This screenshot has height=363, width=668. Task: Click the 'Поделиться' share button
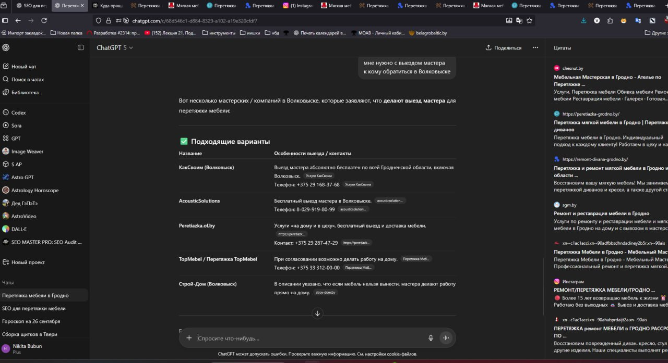click(503, 47)
